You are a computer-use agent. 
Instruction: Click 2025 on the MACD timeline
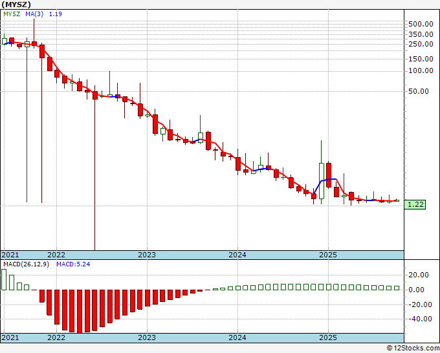[328, 337]
